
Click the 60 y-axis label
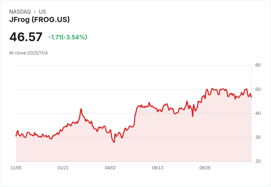click(258, 65)
